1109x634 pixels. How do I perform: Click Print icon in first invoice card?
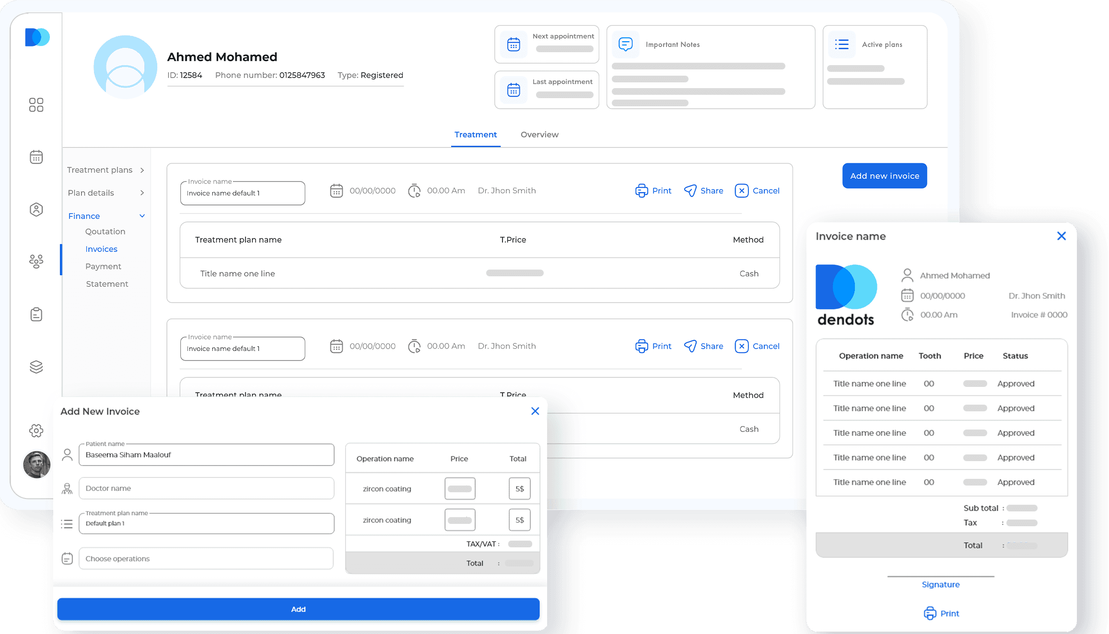641,191
